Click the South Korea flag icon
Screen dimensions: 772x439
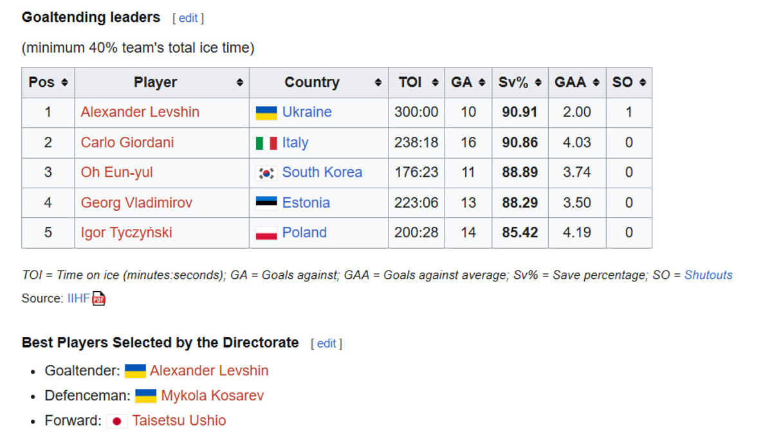click(266, 173)
